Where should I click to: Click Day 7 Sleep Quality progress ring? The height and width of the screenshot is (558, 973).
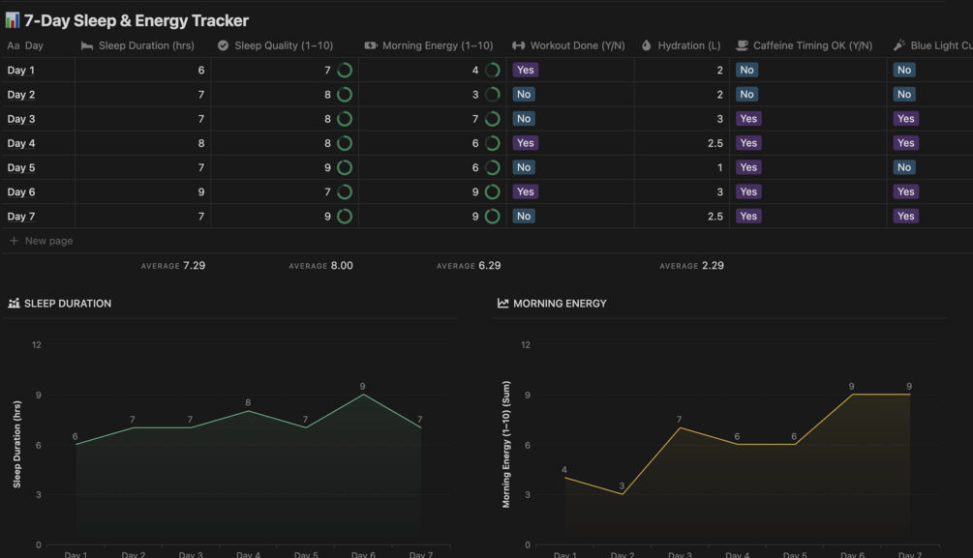345,217
